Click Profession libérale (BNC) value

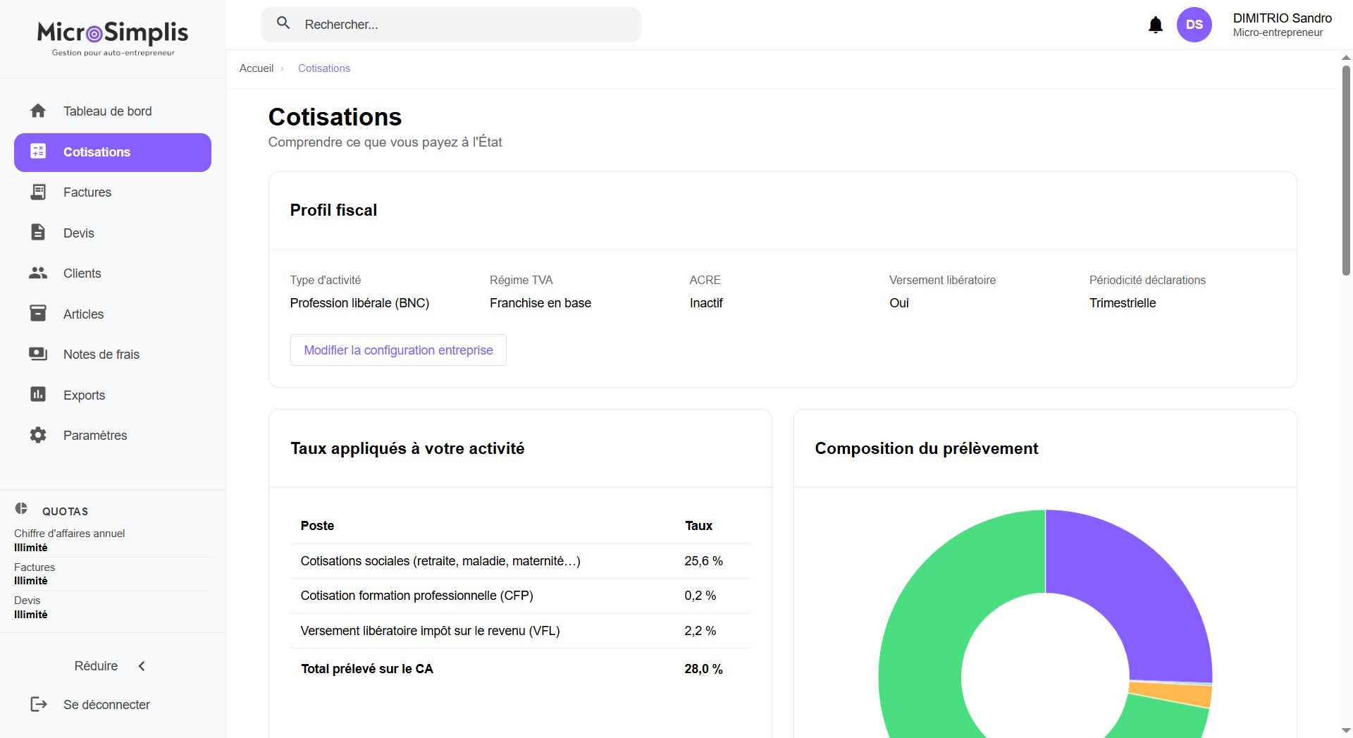tap(359, 303)
